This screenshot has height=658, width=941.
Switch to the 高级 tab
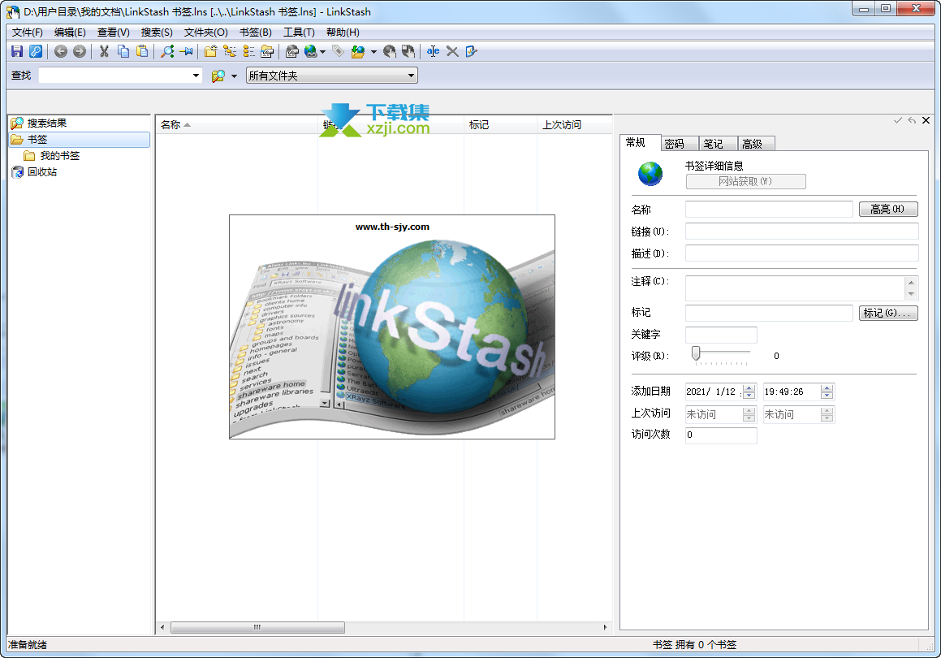click(756, 144)
